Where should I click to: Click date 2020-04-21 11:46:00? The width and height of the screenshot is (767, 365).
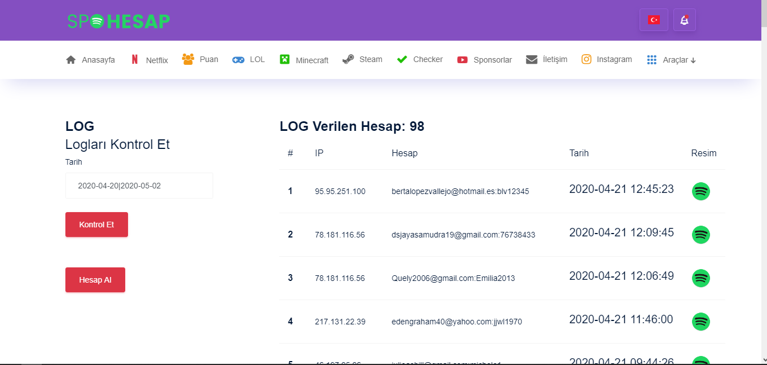pyautogui.click(x=621, y=319)
